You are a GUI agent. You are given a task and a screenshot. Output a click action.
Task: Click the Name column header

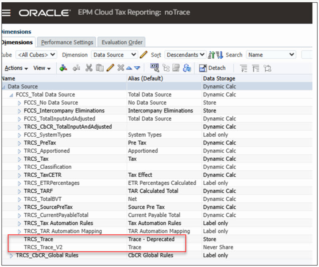pyautogui.click(x=64, y=78)
